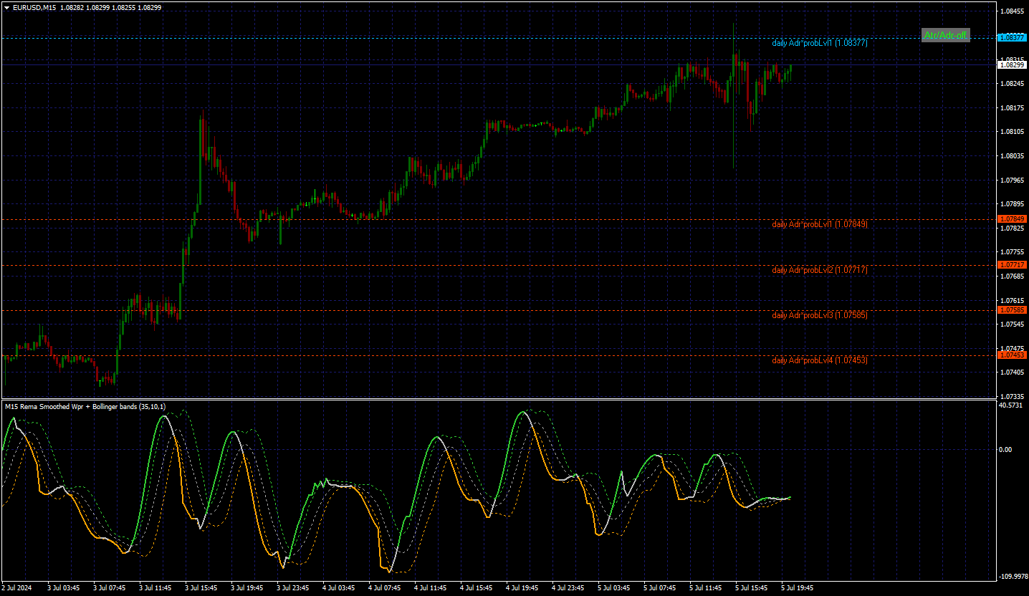1029x596 pixels.
Task: Click price scale value 1.07545
Action: coord(1013,325)
